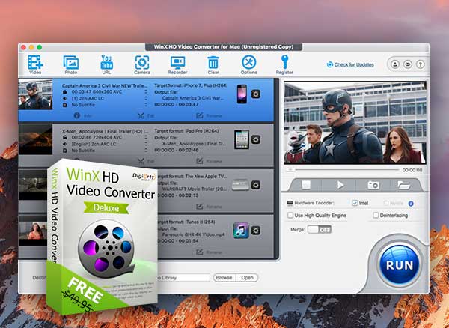Change the video track for Captain America 640x360 AVC

click(146, 92)
